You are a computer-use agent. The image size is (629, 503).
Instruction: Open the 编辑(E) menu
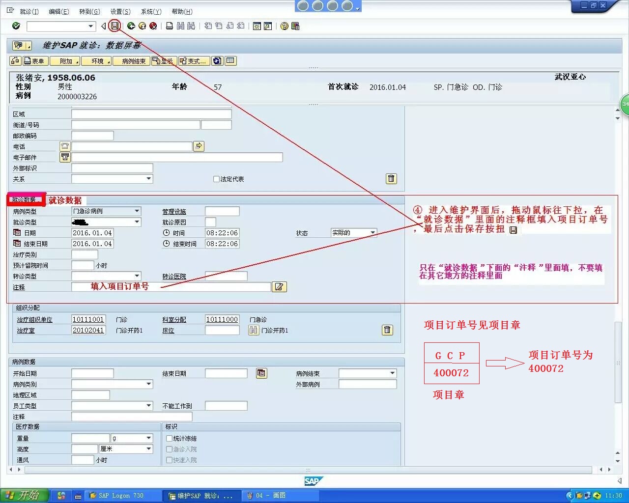coord(59,11)
